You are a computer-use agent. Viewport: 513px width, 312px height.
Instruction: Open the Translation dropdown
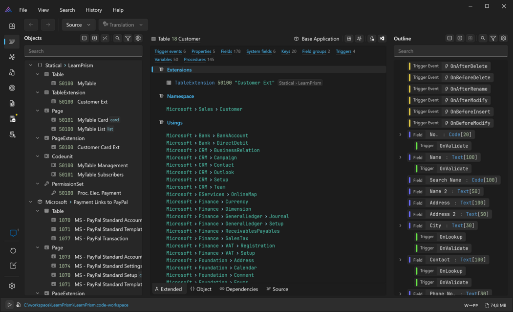click(123, 24)
